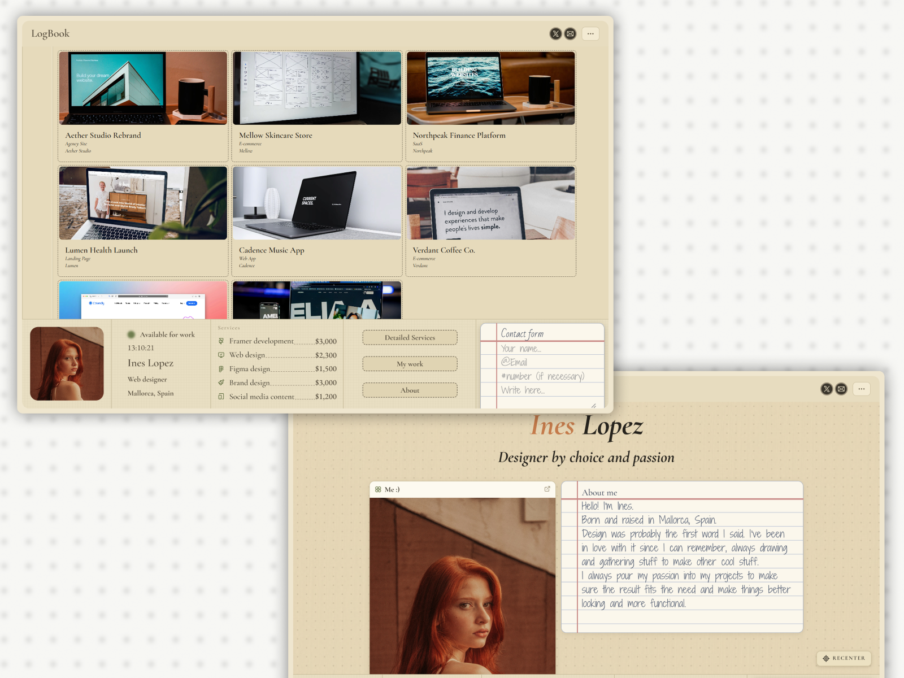Open the Lumen Health Launch project thumbnail
The height and width of the screenshot is (678, 904).
click(x=143, y=203)
